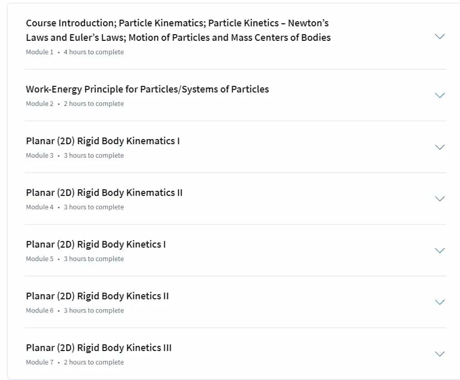This screenshot has height=380, width=460.
Task: Select the 'Module 2 • 2 hours to complete' label
Action: [75, 103]
